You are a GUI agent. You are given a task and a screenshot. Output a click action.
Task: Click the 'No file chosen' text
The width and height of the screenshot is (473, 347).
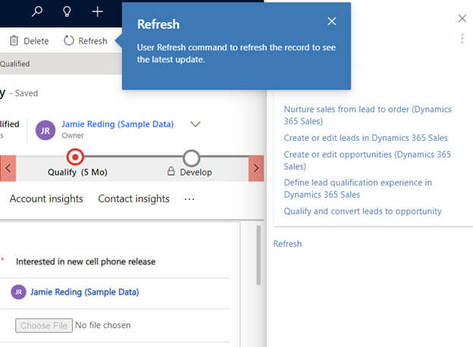[103, 325]
